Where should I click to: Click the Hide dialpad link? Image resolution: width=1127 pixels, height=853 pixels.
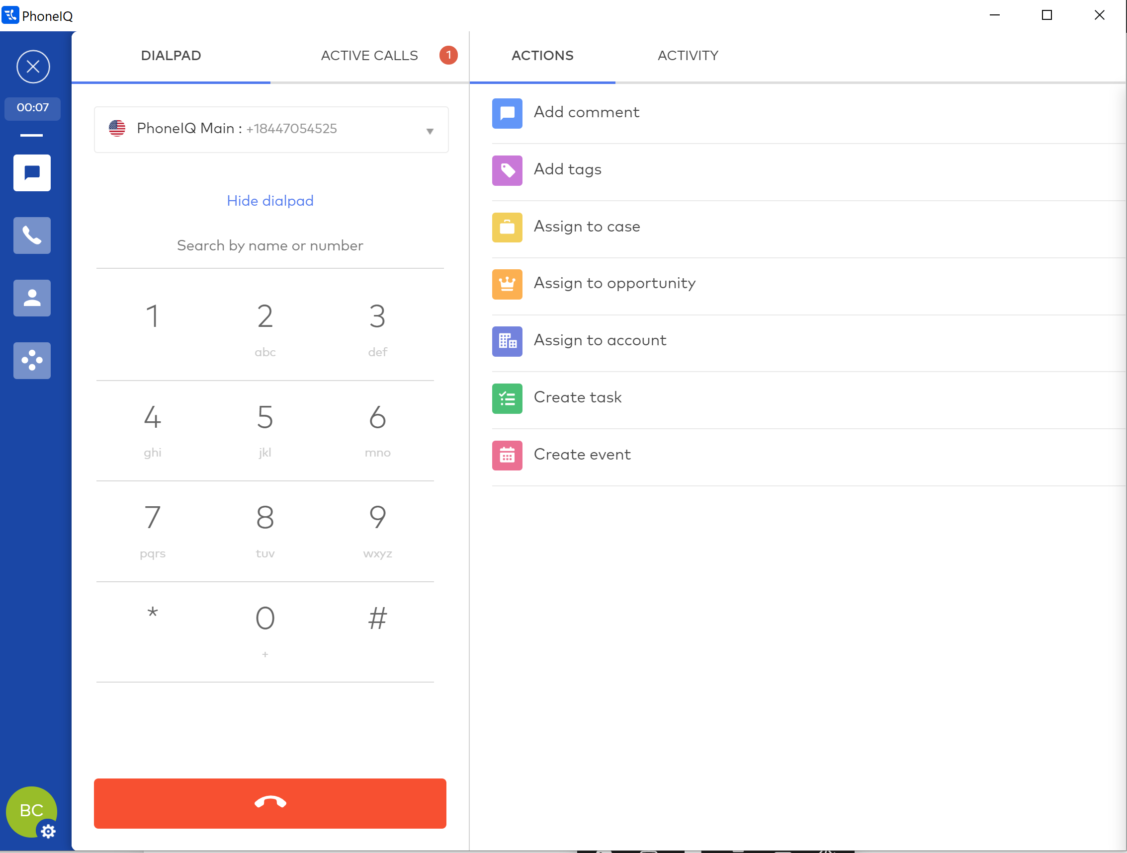coord(270,201)
